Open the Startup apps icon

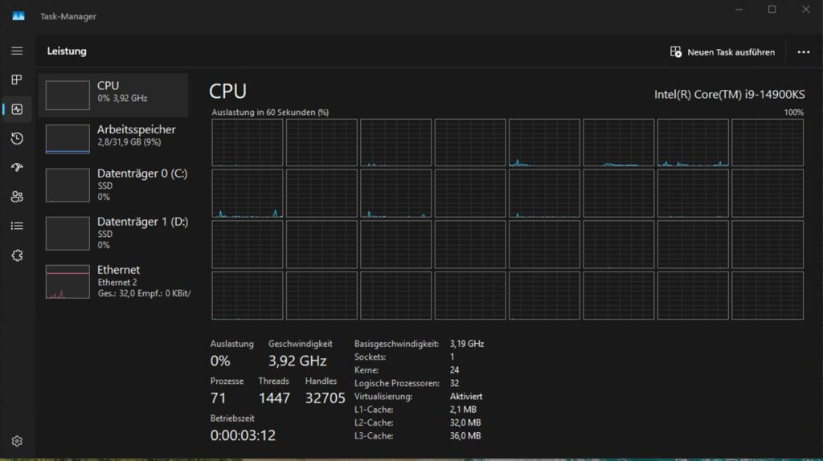[x=17, y=167]
